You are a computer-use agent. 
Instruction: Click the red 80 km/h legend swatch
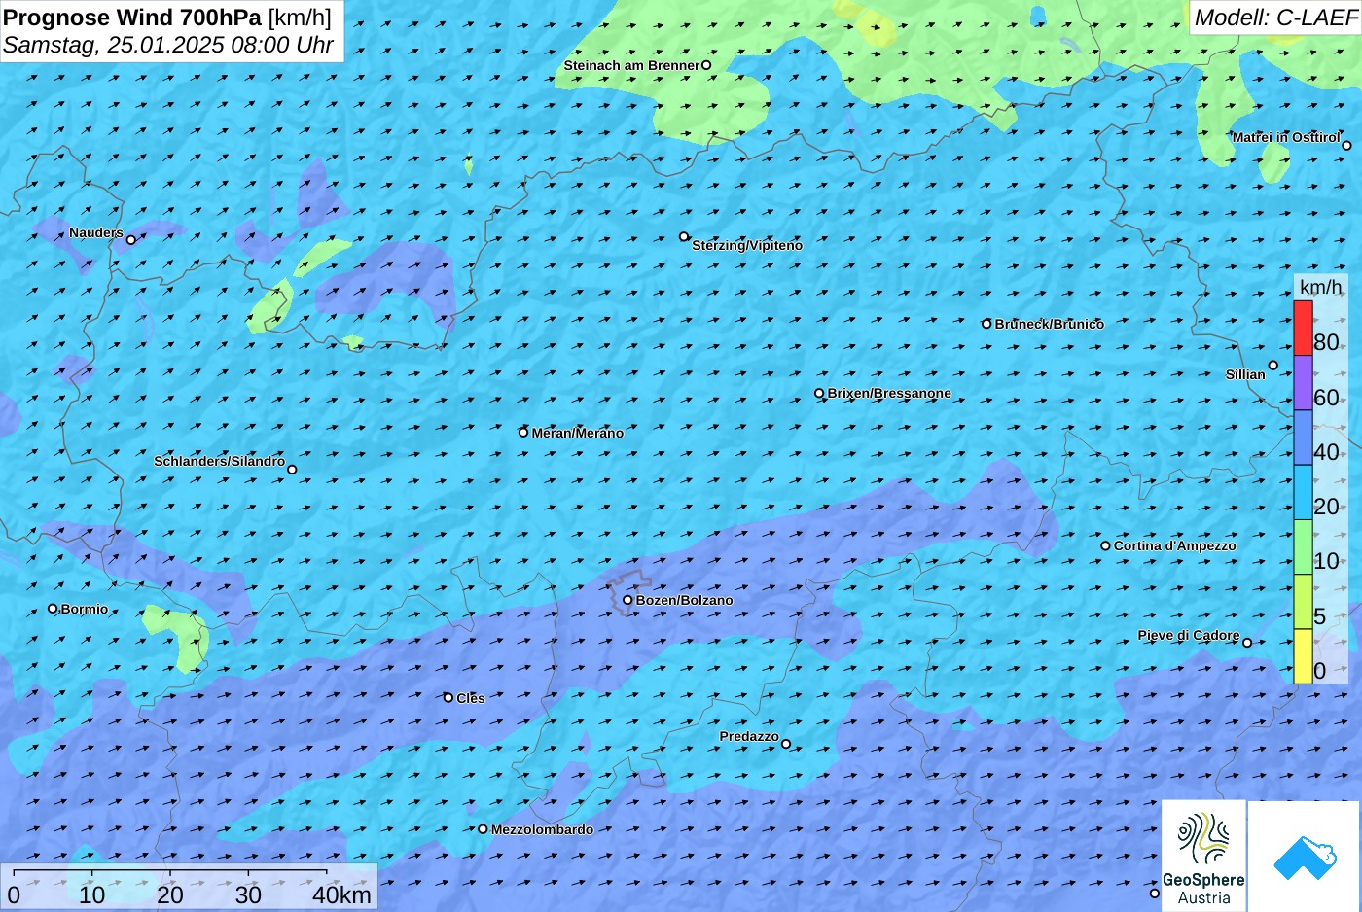[1303, 329]
